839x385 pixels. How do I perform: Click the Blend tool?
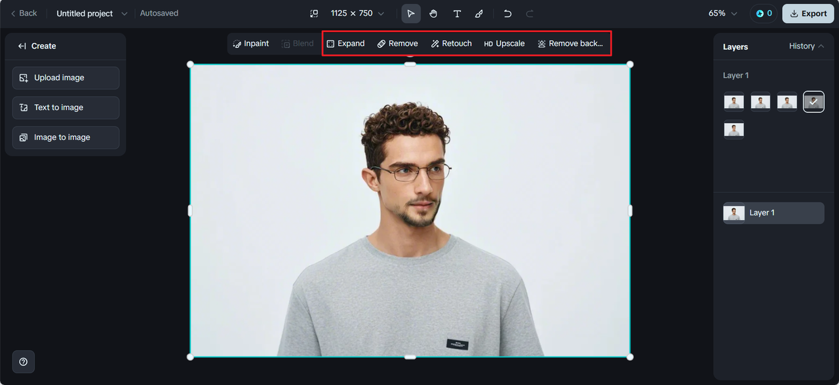(298, 44)
